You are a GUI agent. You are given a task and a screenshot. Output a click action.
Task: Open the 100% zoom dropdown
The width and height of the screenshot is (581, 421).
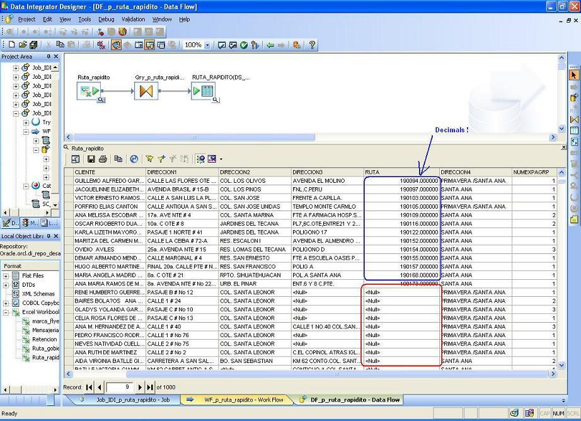207,45
